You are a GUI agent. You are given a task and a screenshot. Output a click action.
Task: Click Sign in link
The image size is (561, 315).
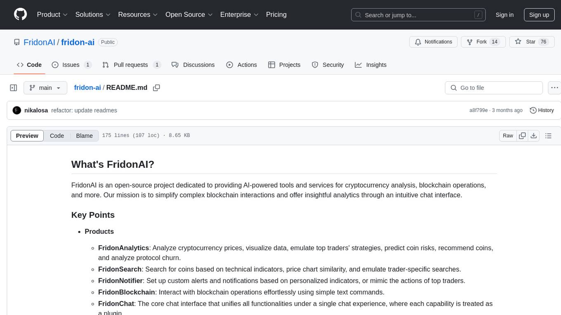(504, 15)
